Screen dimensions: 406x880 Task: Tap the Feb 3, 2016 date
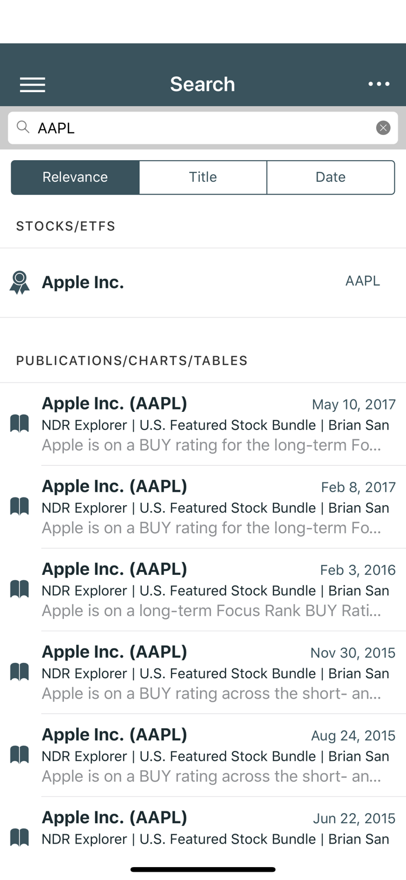click(x=358, y=570)
